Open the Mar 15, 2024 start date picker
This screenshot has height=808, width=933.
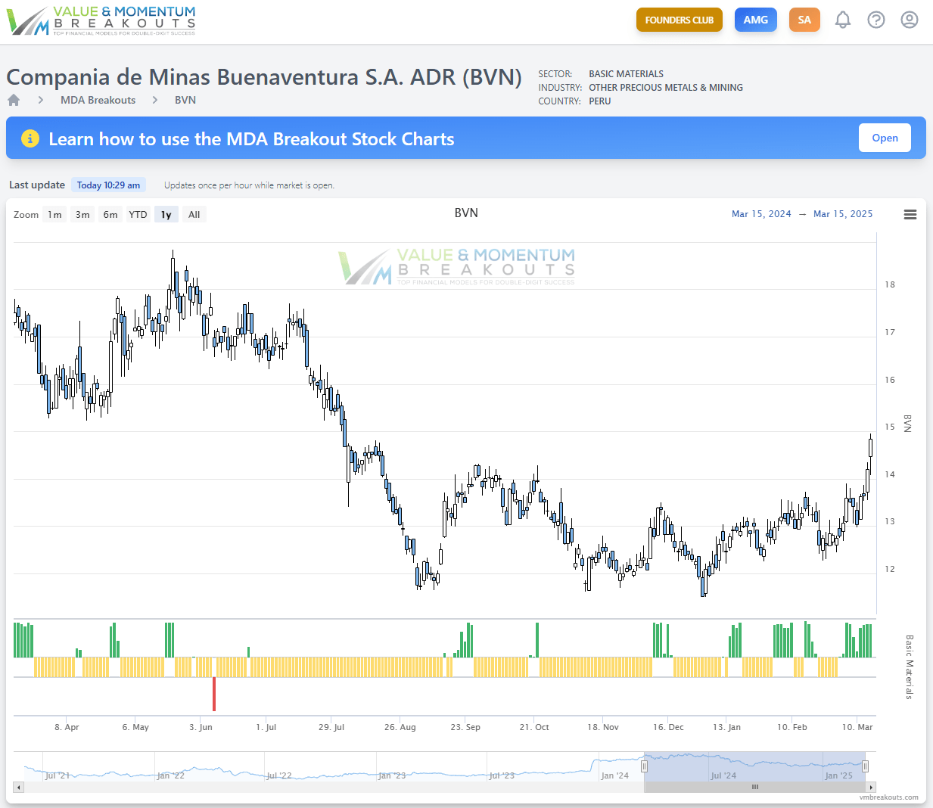(x=761, y=214)
